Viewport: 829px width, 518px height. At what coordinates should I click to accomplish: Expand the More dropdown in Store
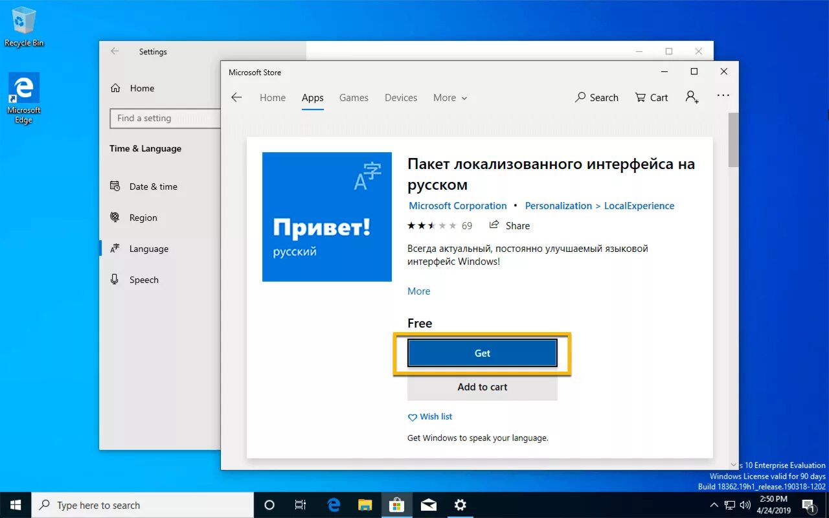[450, 98]
